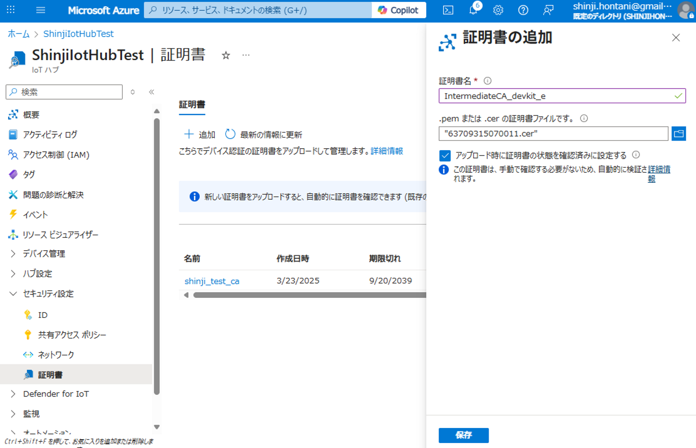
Task: Click the 最新の情報に更新 refresh icon
Action: tap(230, 134)
